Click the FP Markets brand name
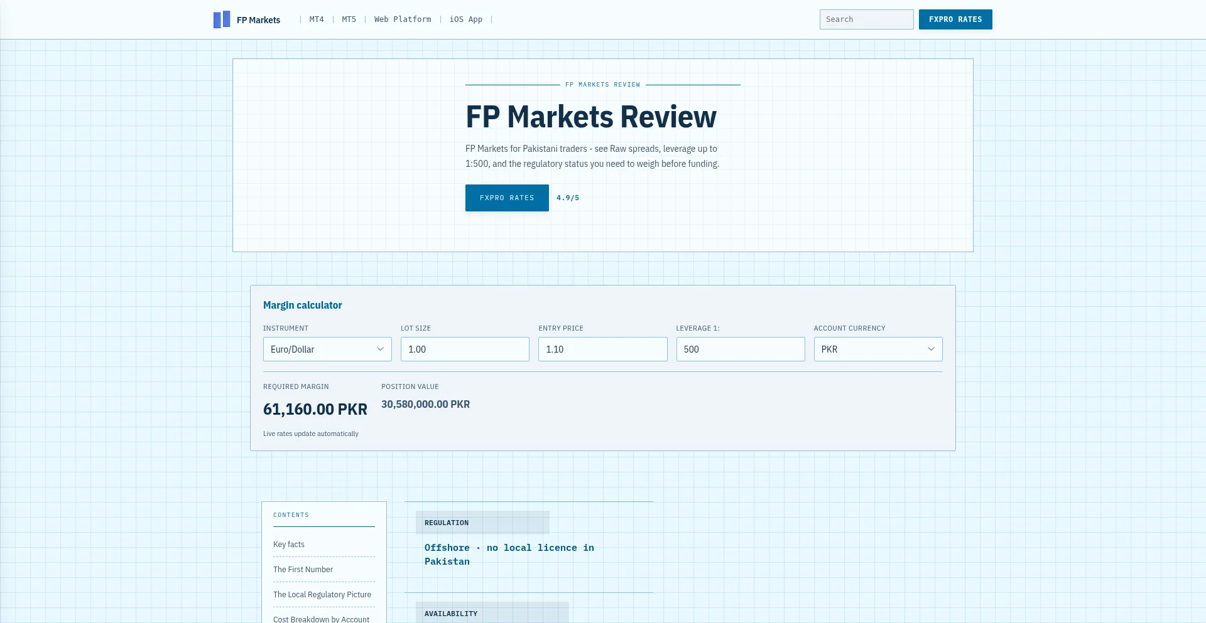This screenshot has height=623, width=1206. [x=258, y=20]
